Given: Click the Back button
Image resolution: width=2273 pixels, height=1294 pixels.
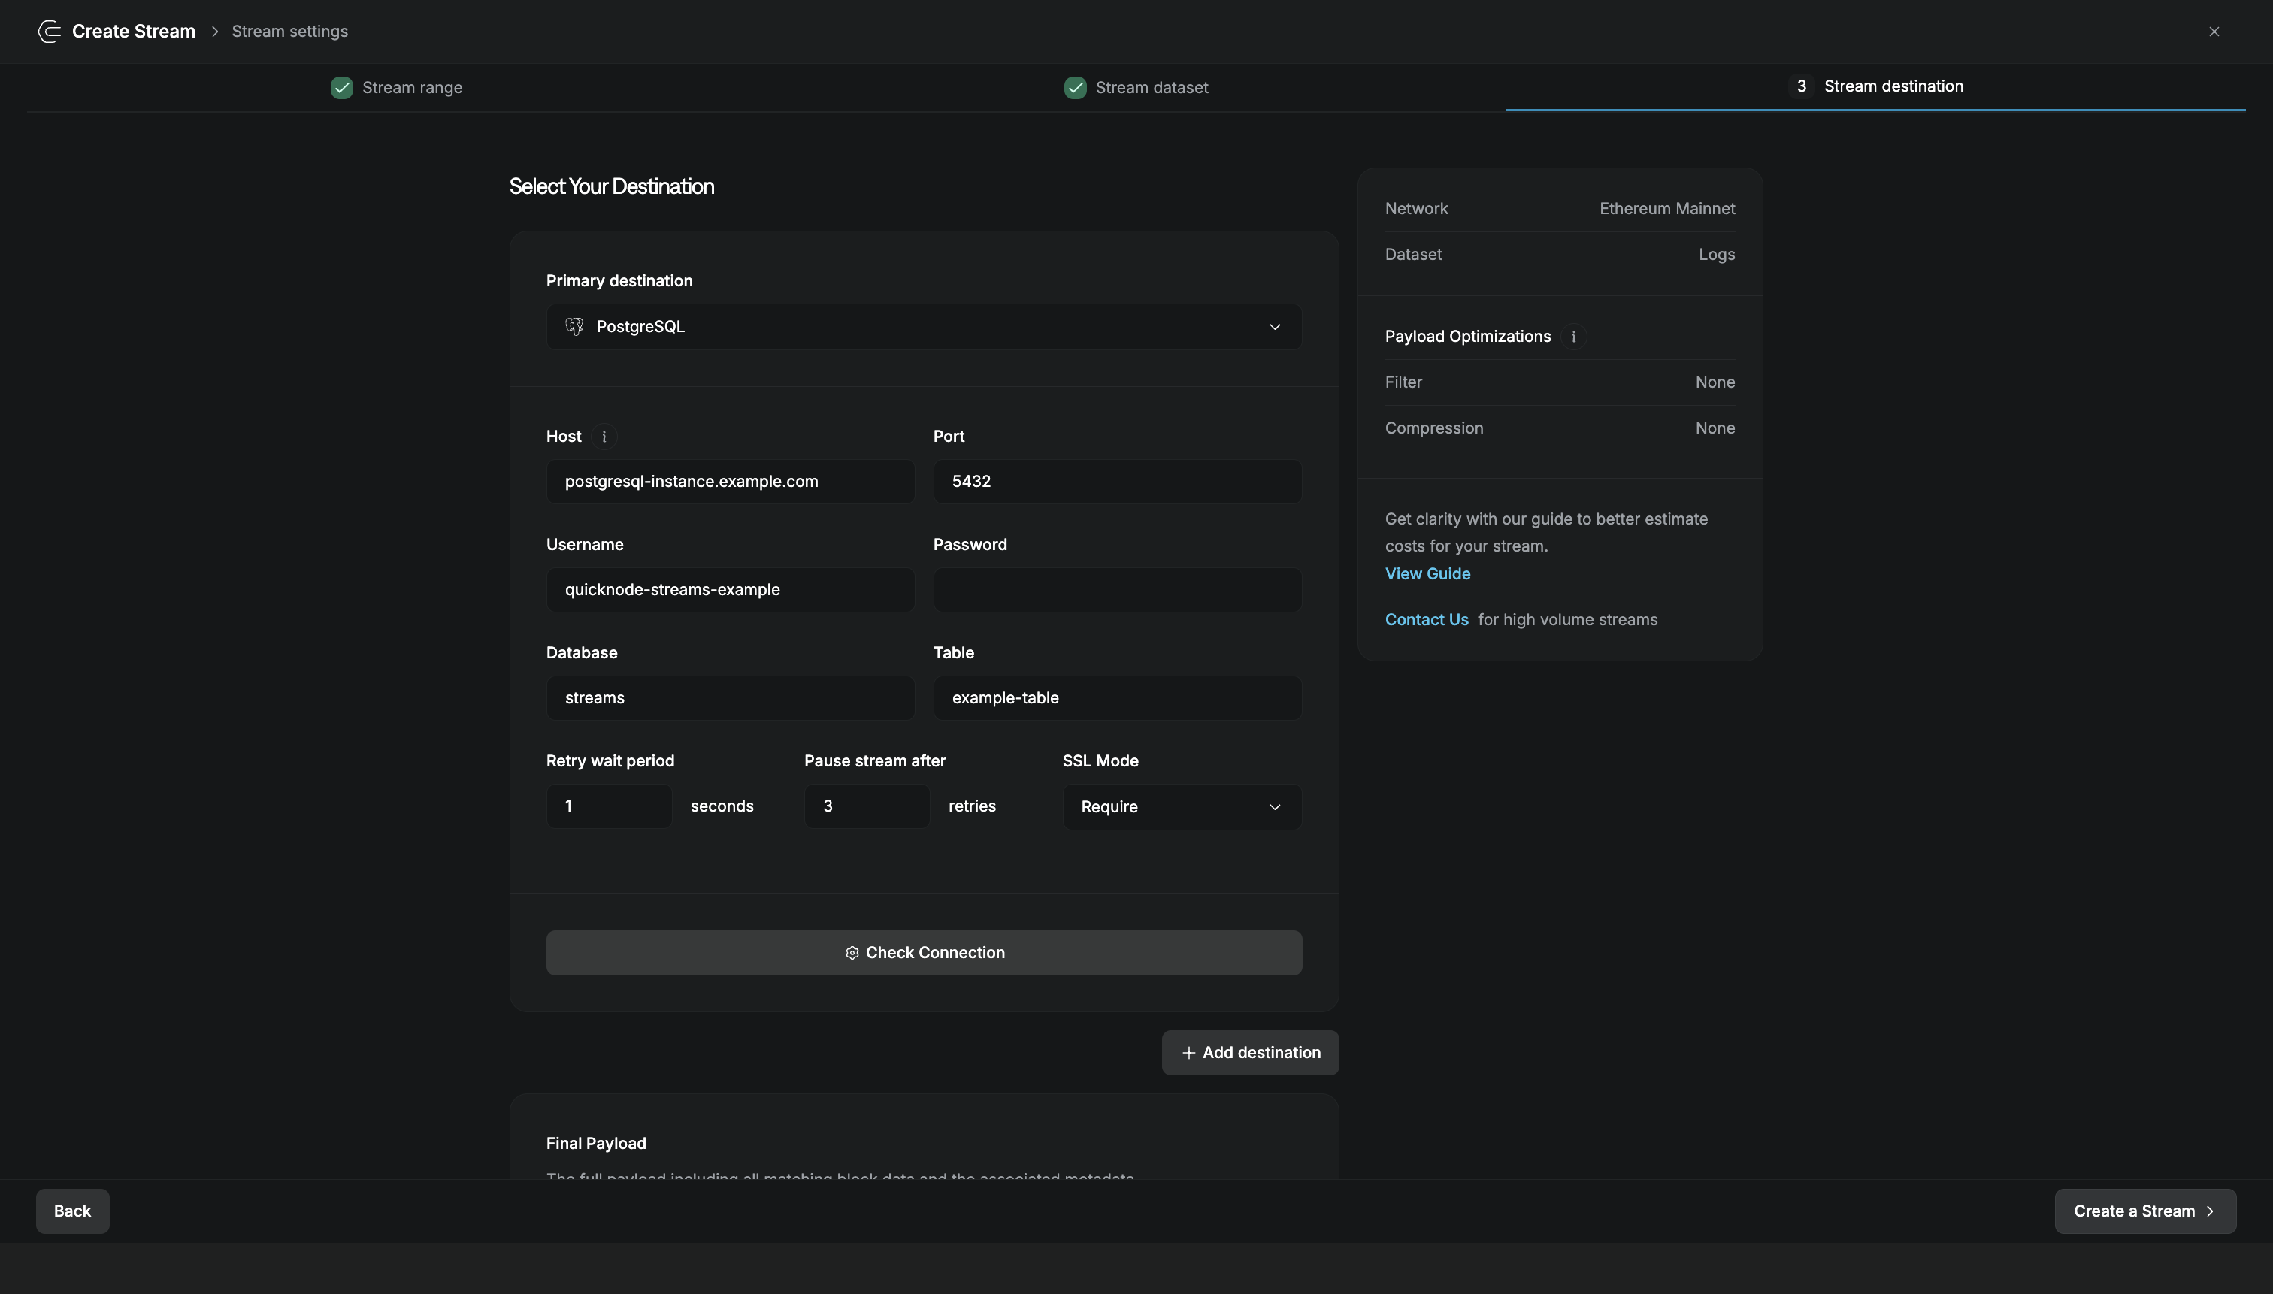Looking at the screenshot, I should click(x=72, y=1211).
